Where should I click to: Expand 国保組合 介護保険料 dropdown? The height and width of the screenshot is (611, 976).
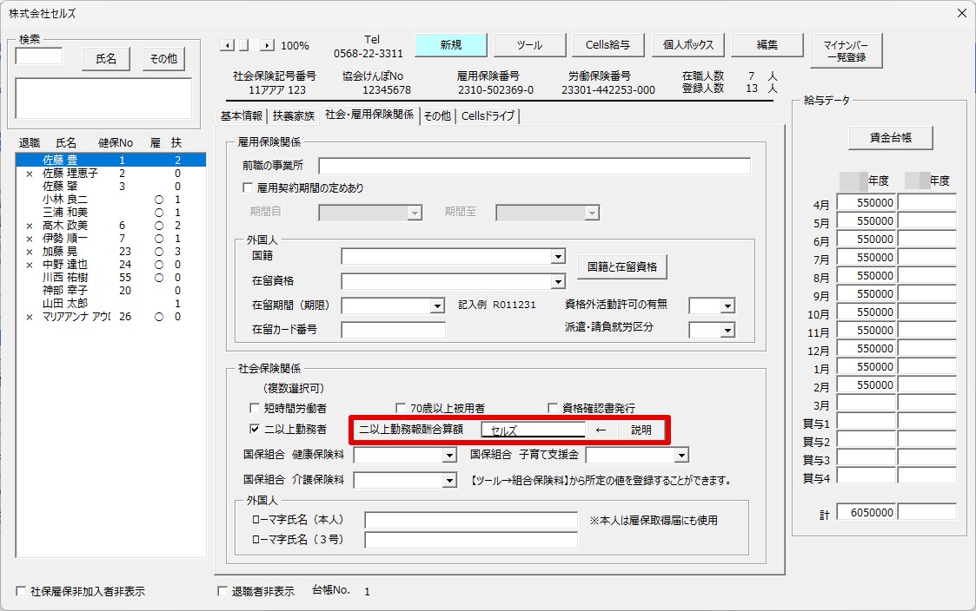449,481
